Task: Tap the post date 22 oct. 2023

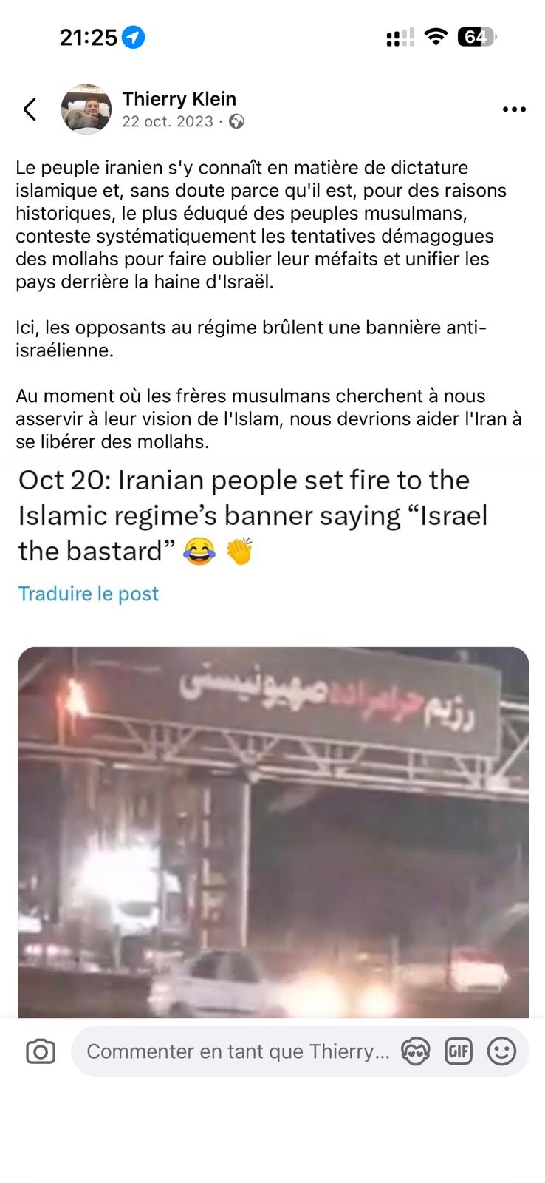Action: 168,122
